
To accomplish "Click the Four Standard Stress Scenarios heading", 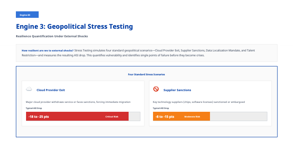I will [146, 75].
